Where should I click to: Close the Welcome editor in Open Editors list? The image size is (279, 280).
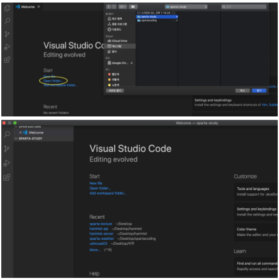(x=20, y=133)
